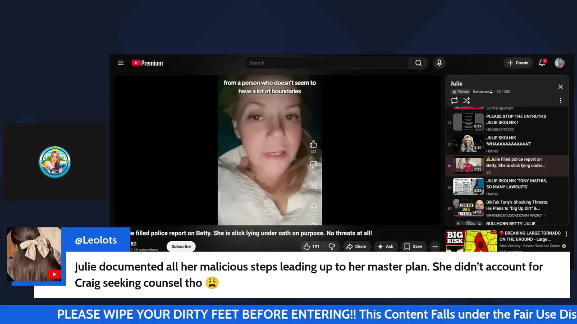Open the Create button
577x324 pixels.
tap(518, 63)
